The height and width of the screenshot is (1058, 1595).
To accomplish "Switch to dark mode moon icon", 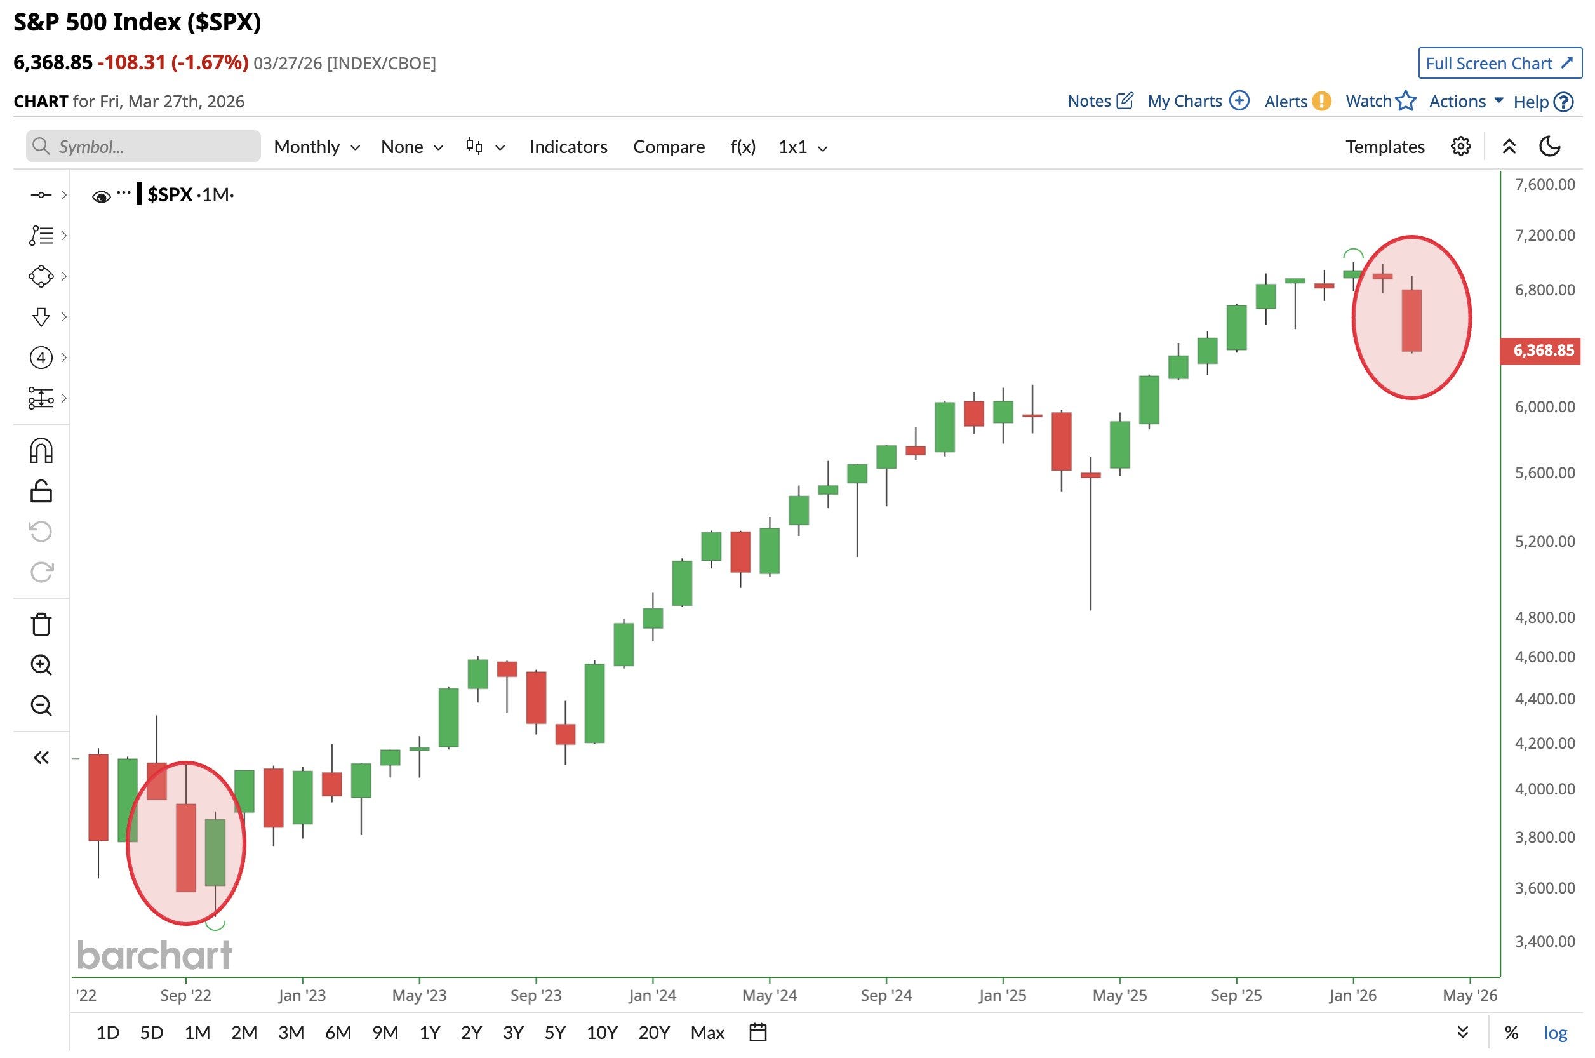I will pyautogui.click(x=1550, y=147).
